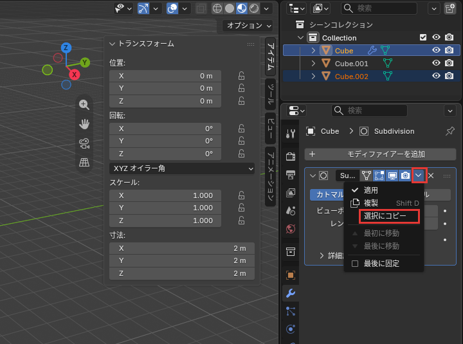Open World properties tab

pyautogui.click(x=291, y=229)
